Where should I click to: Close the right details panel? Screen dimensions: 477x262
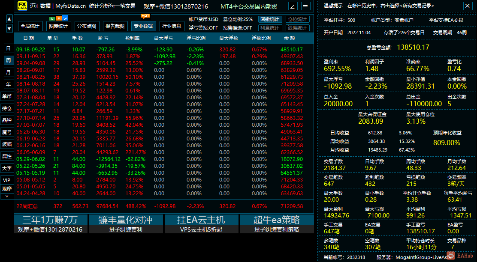click(468, 6)
